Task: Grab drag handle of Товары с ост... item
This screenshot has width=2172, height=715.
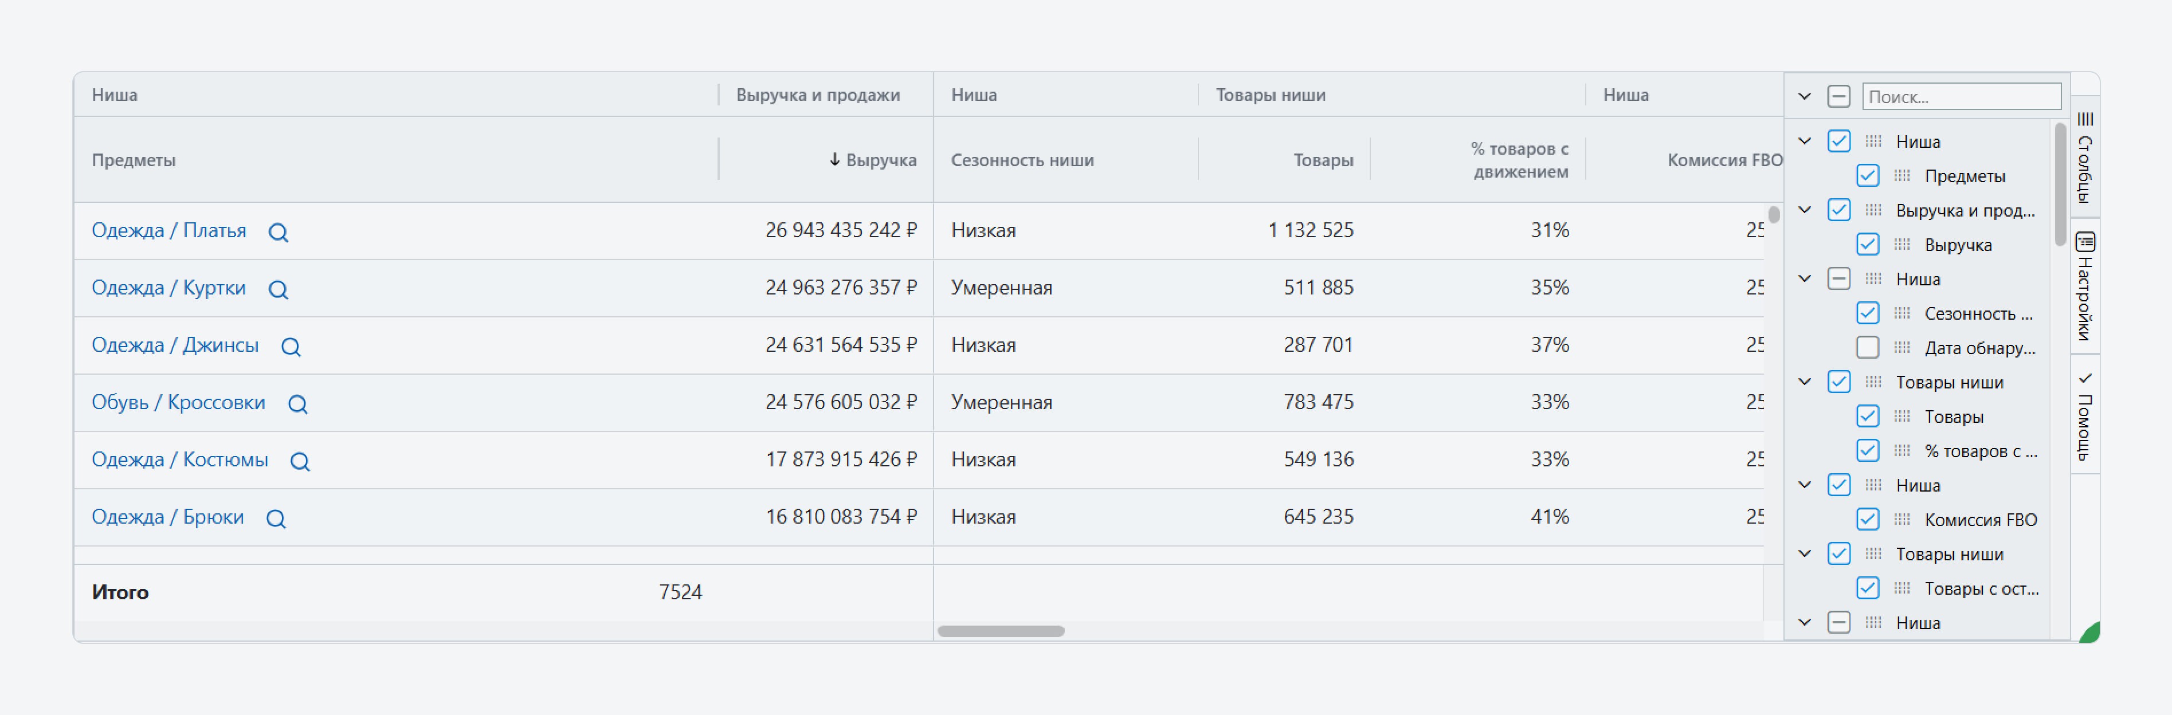Action: tap(1902, 588)
